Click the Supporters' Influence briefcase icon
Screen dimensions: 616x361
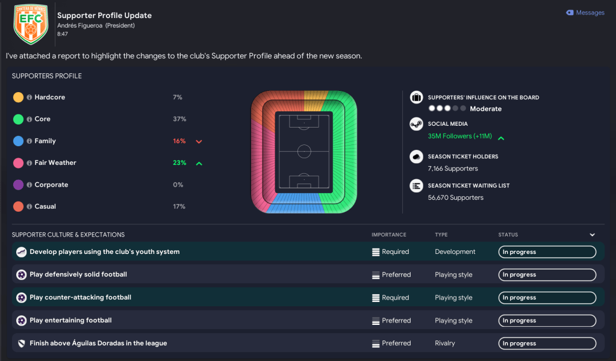(416, 97)
